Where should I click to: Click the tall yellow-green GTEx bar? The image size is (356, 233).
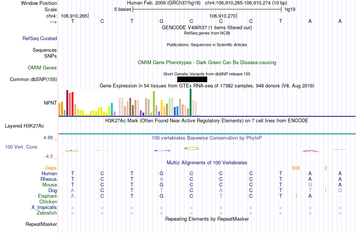point(154,104)
